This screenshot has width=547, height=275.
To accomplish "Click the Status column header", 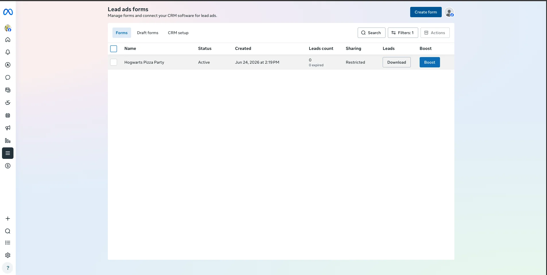I will [x=205, y=48].
